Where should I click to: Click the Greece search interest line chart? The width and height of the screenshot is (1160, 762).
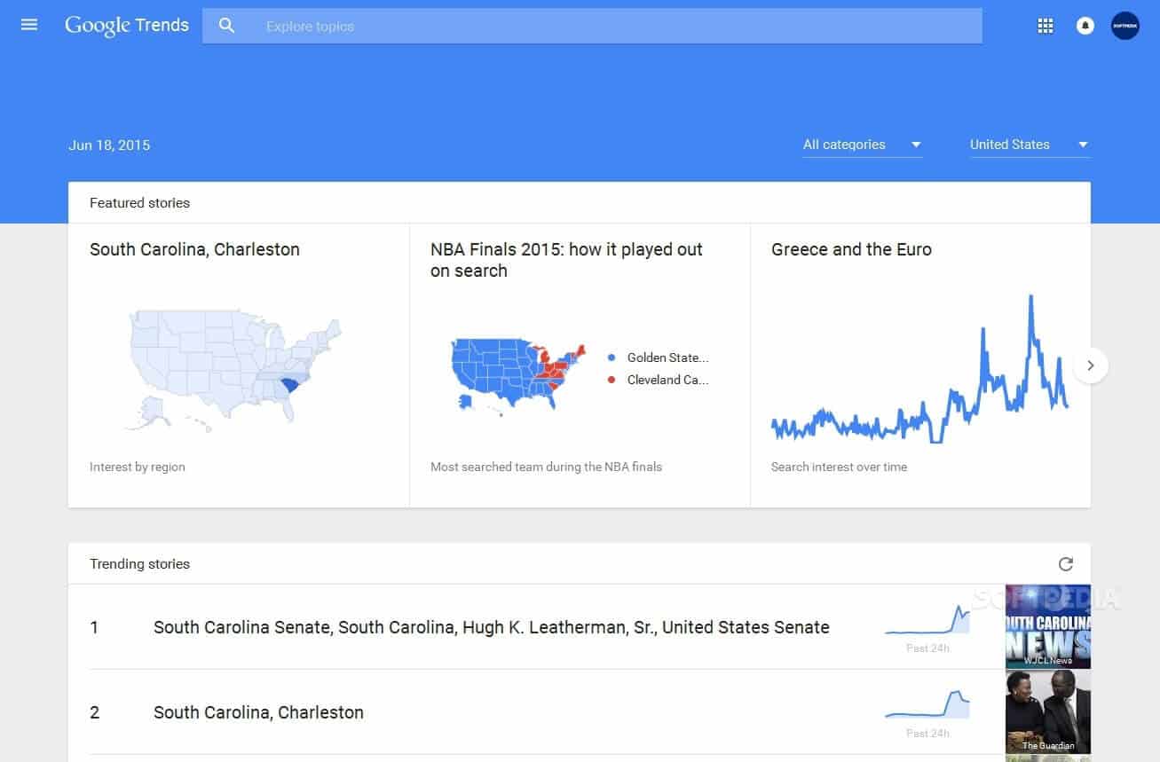919,369
